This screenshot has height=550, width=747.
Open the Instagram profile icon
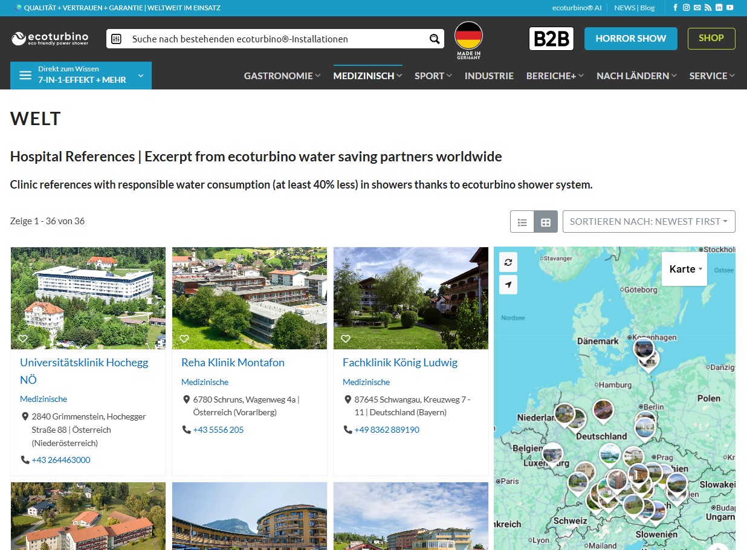tap(687, 8)
